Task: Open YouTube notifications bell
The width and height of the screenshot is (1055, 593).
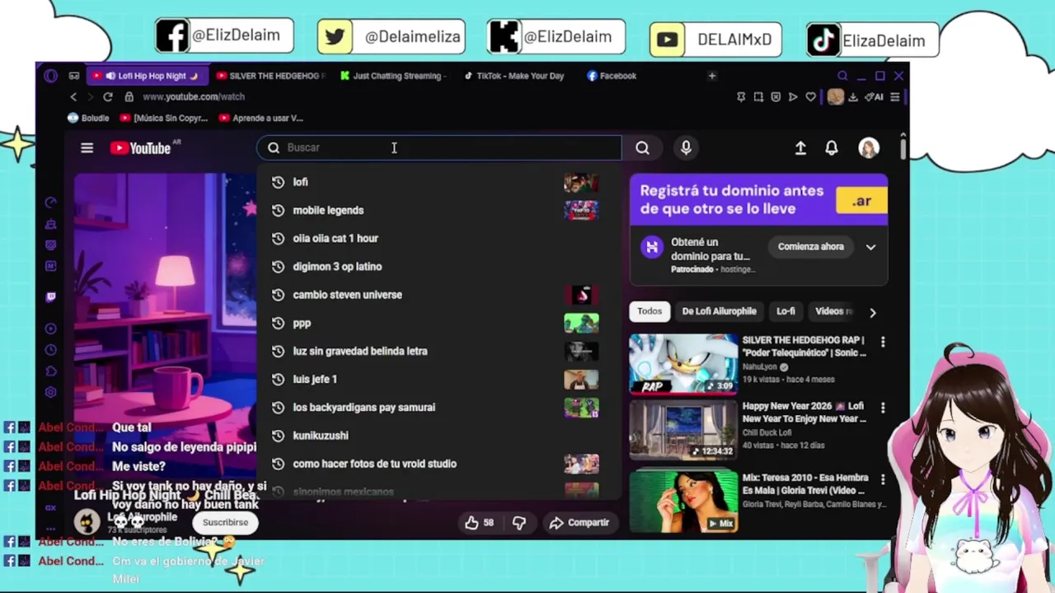Action: pyautogui.click(x=832, y=148)
